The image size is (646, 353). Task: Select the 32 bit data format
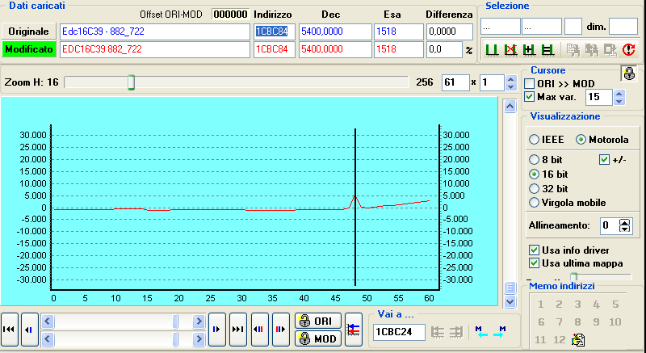pyautogui.click(x=534, y=188)
